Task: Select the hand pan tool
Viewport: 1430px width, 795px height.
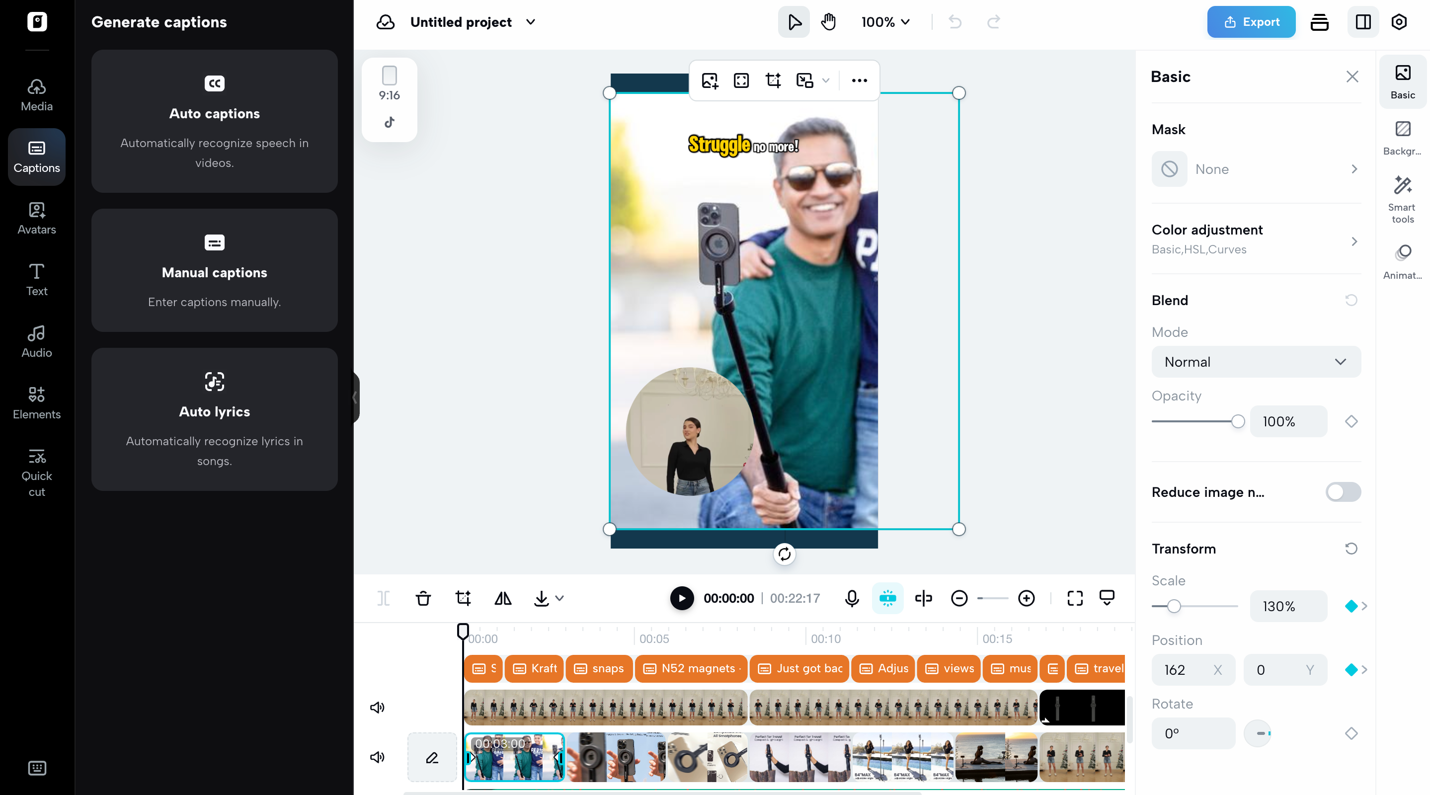Action: pyautogui.click(x=828, y=22)
